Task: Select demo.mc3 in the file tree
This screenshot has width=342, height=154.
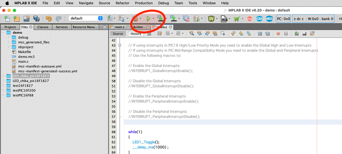Action: (26, 56)
